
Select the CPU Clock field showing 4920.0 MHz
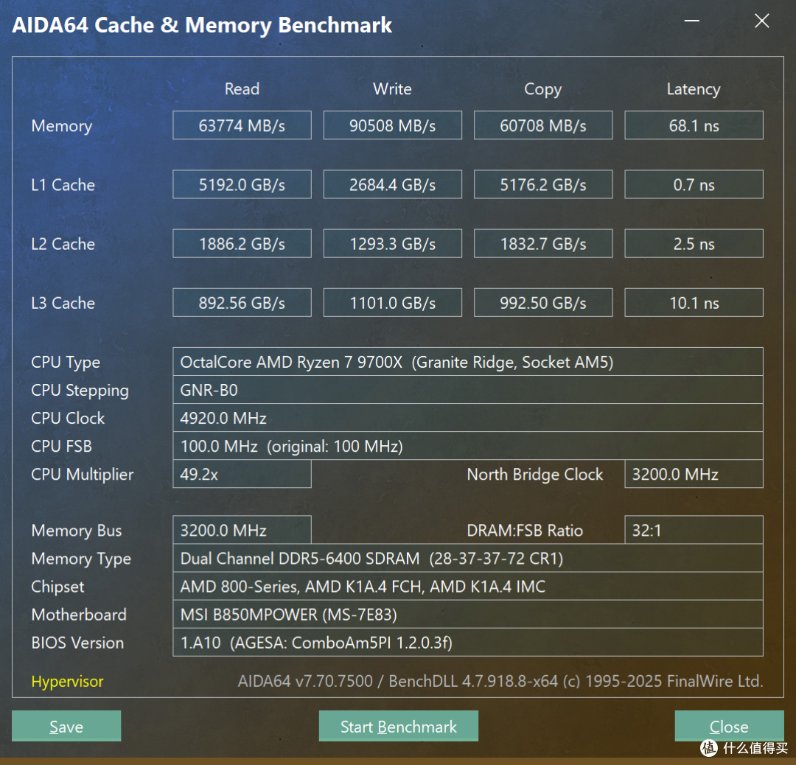468,418
